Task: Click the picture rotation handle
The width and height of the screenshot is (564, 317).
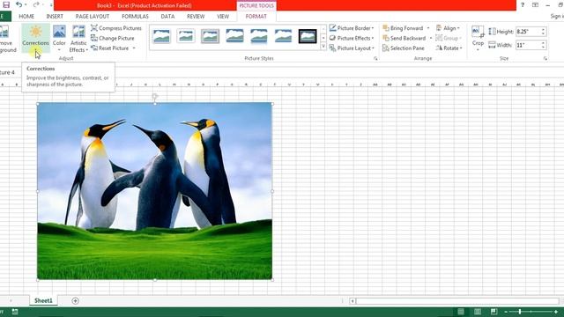Action: (155, 96)
